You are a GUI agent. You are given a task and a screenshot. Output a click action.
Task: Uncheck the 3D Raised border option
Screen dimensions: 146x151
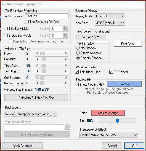tap(111, 72)
